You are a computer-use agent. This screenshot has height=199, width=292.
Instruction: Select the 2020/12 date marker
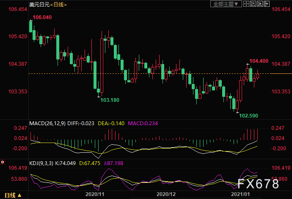click(x=166, y=194)
